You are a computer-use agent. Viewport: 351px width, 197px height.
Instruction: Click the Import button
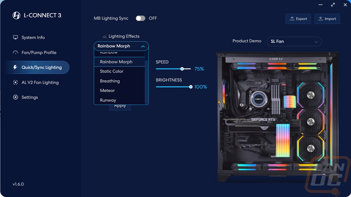point(327,19)
